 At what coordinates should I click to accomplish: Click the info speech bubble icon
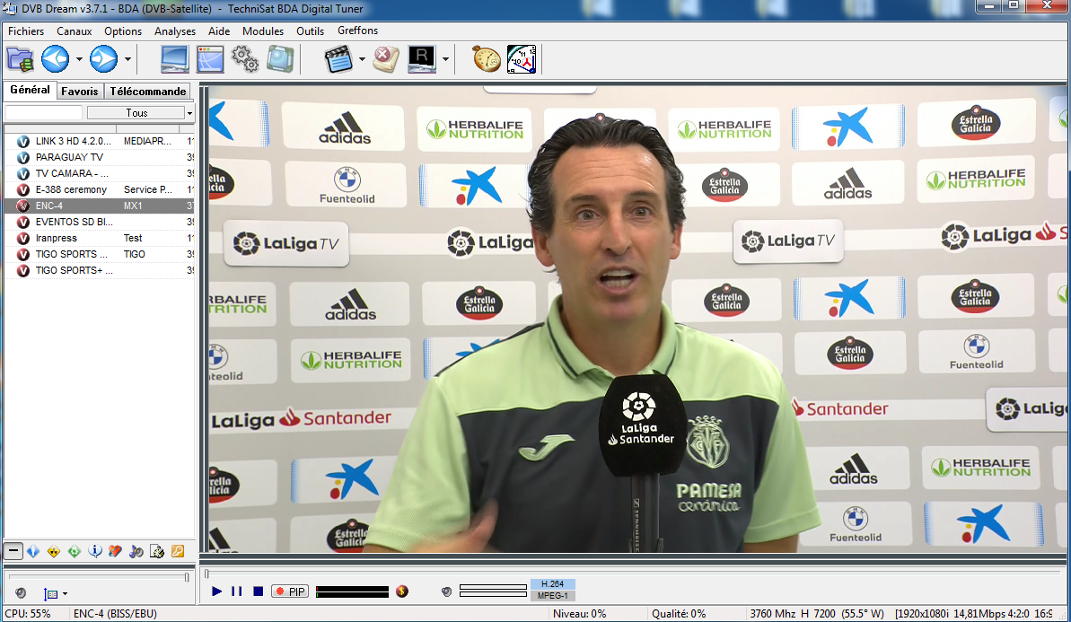pos(95,551)
